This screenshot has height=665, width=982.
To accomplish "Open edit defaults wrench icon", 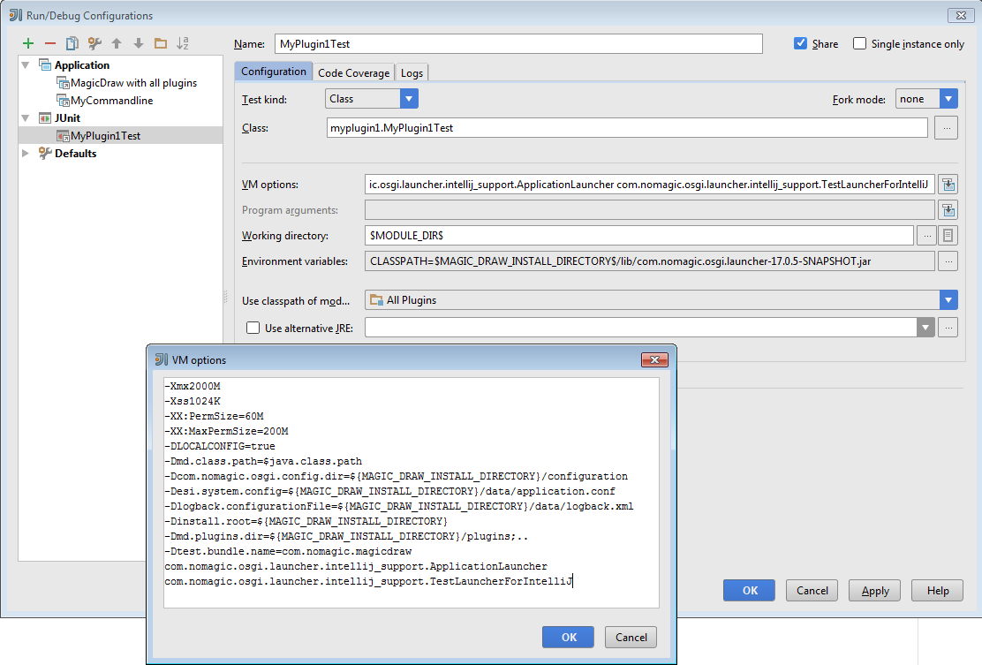I will coord(94,43).
